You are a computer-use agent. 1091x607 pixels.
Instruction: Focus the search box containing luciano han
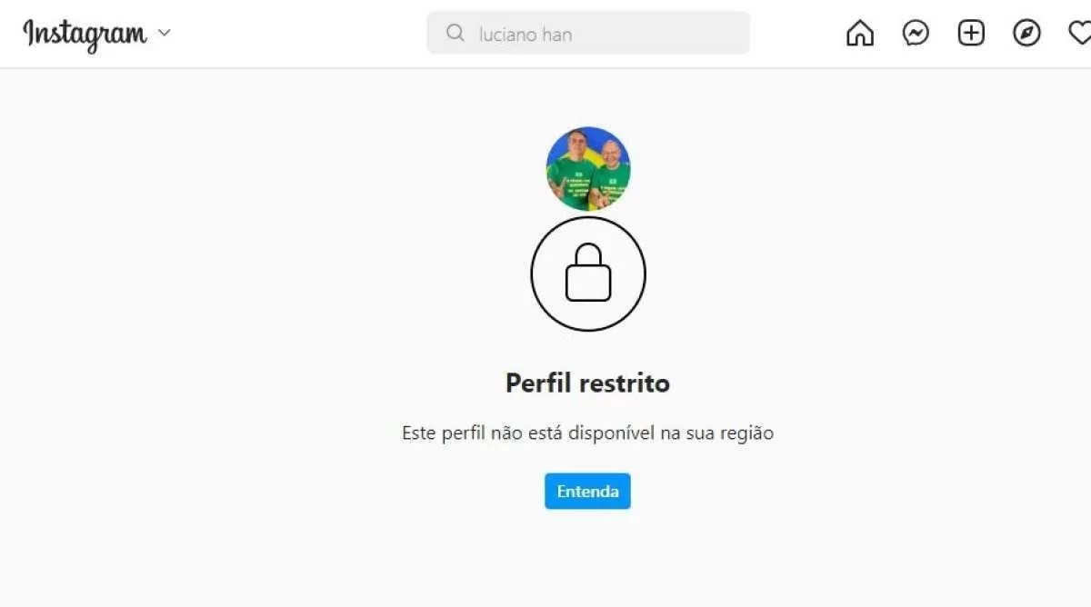click(588, 33)
